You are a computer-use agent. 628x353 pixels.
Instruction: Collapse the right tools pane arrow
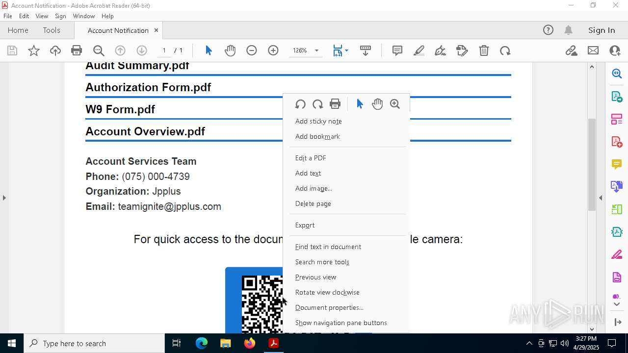click(601, 198)
